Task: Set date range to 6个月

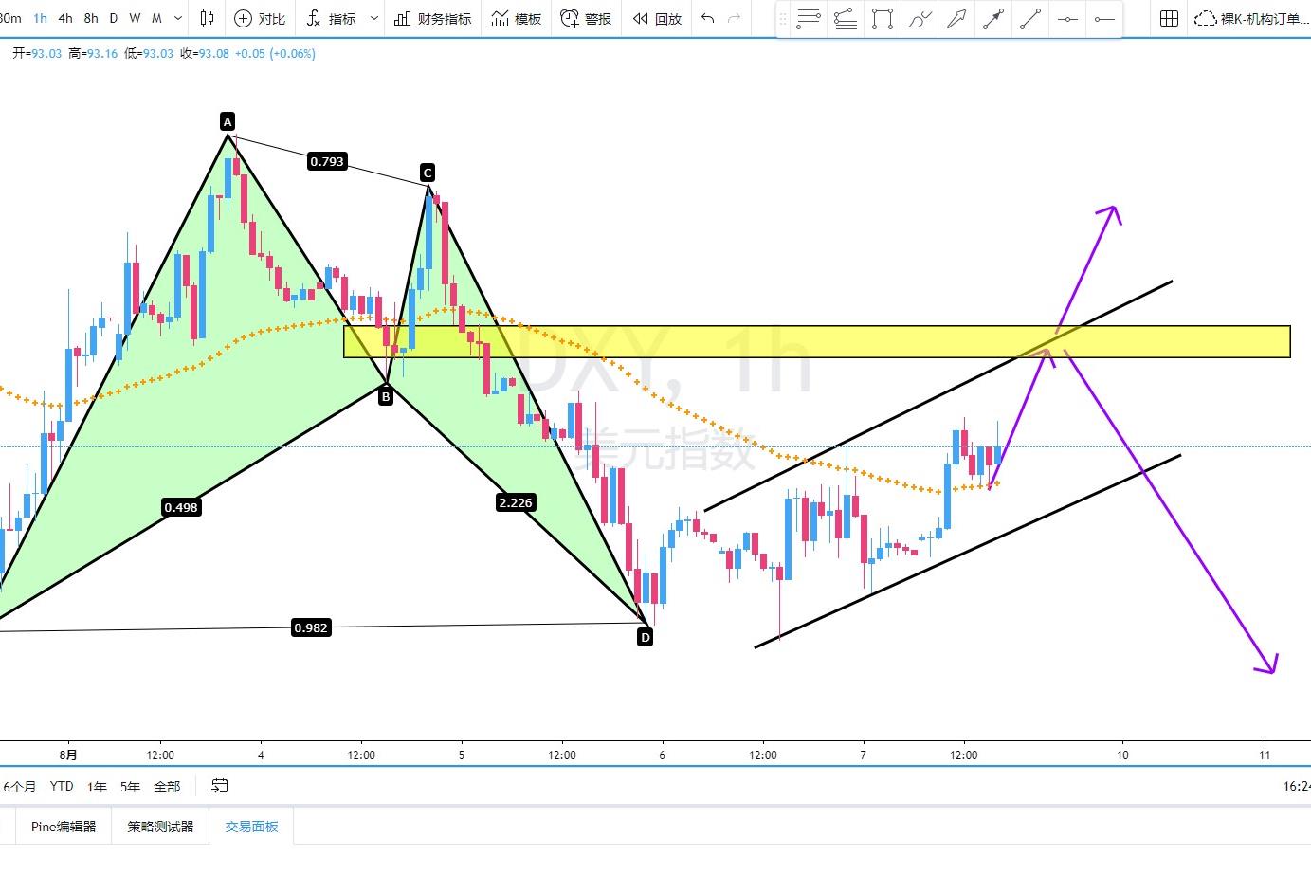Action: click(x=20, y=787)
